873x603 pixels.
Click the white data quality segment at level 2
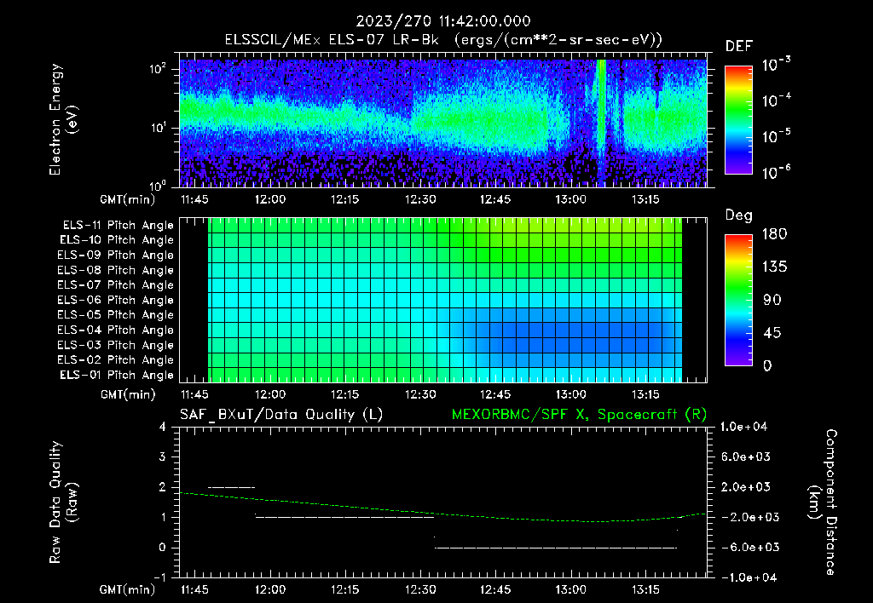[232, 487]
